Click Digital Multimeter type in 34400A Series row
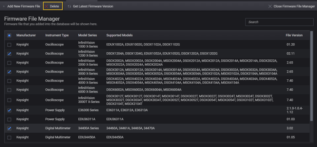 pyautogui.click(x=58, y=128)
